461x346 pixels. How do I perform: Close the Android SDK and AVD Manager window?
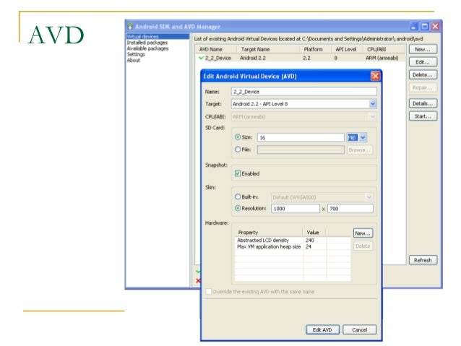click(x=435, y=27)
